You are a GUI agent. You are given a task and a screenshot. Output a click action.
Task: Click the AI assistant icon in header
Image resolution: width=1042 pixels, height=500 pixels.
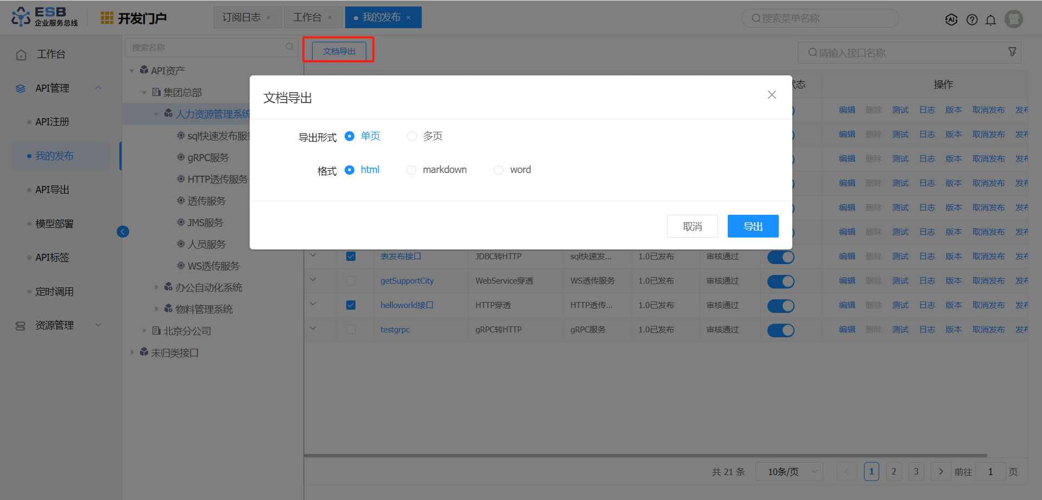(x=951, y=20)
